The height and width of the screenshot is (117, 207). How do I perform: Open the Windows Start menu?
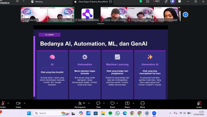pos(29,113)
